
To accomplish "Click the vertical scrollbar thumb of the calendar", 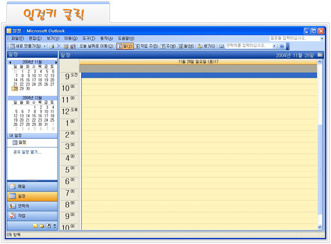I will [x=320, y=170].
